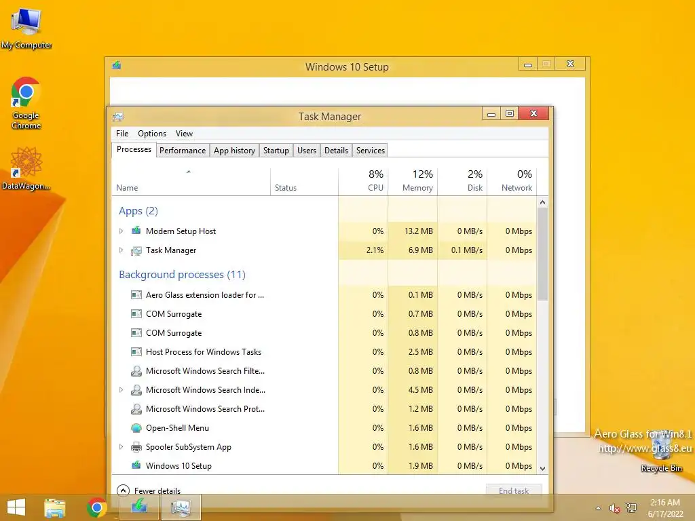The image size is (695, 521).
Task: Click scrollbar up arrow in process list
Action: (542, 202)
